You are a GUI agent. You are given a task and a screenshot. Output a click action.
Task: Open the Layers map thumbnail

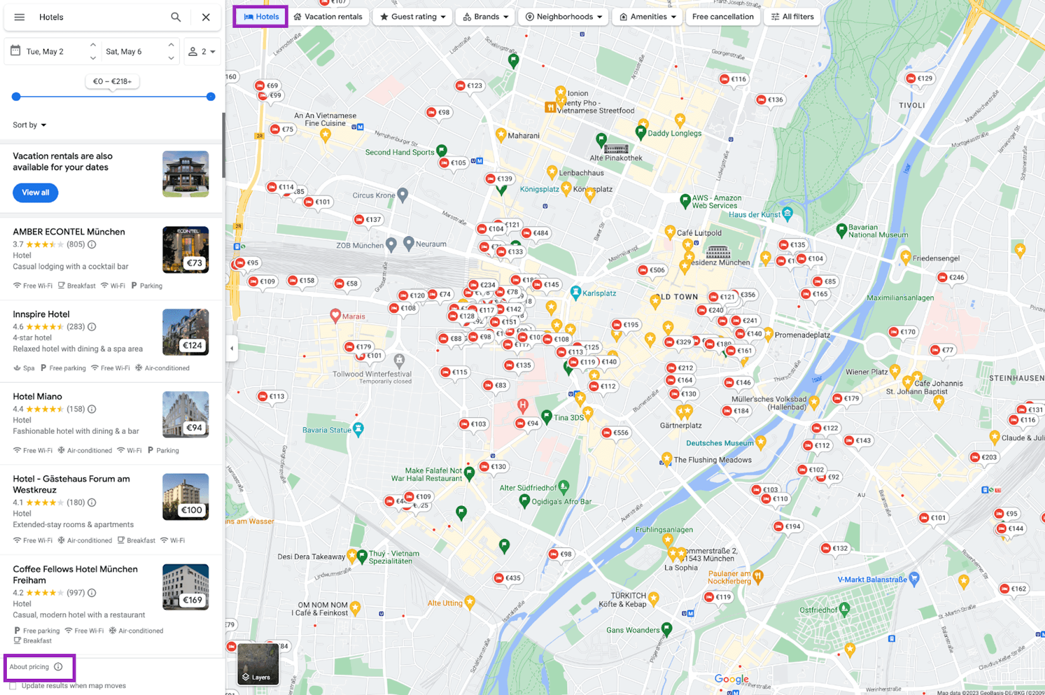click(258, 664)
